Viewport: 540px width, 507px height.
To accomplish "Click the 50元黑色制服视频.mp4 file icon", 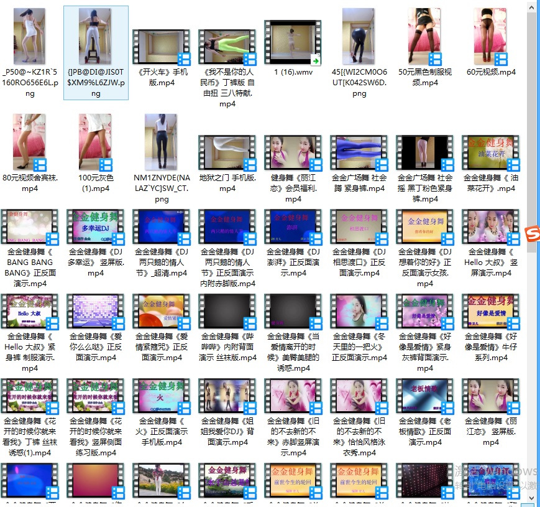I will (424, 37).
